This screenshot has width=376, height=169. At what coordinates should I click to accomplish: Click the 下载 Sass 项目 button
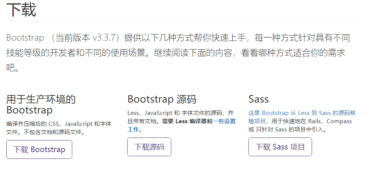(x=280, y=147)
